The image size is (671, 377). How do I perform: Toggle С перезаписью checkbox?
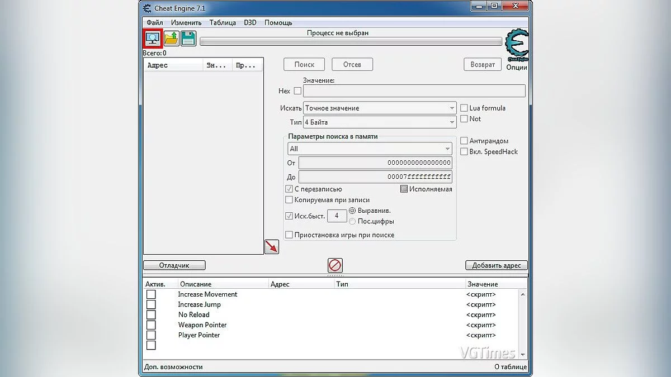(289, 189)
